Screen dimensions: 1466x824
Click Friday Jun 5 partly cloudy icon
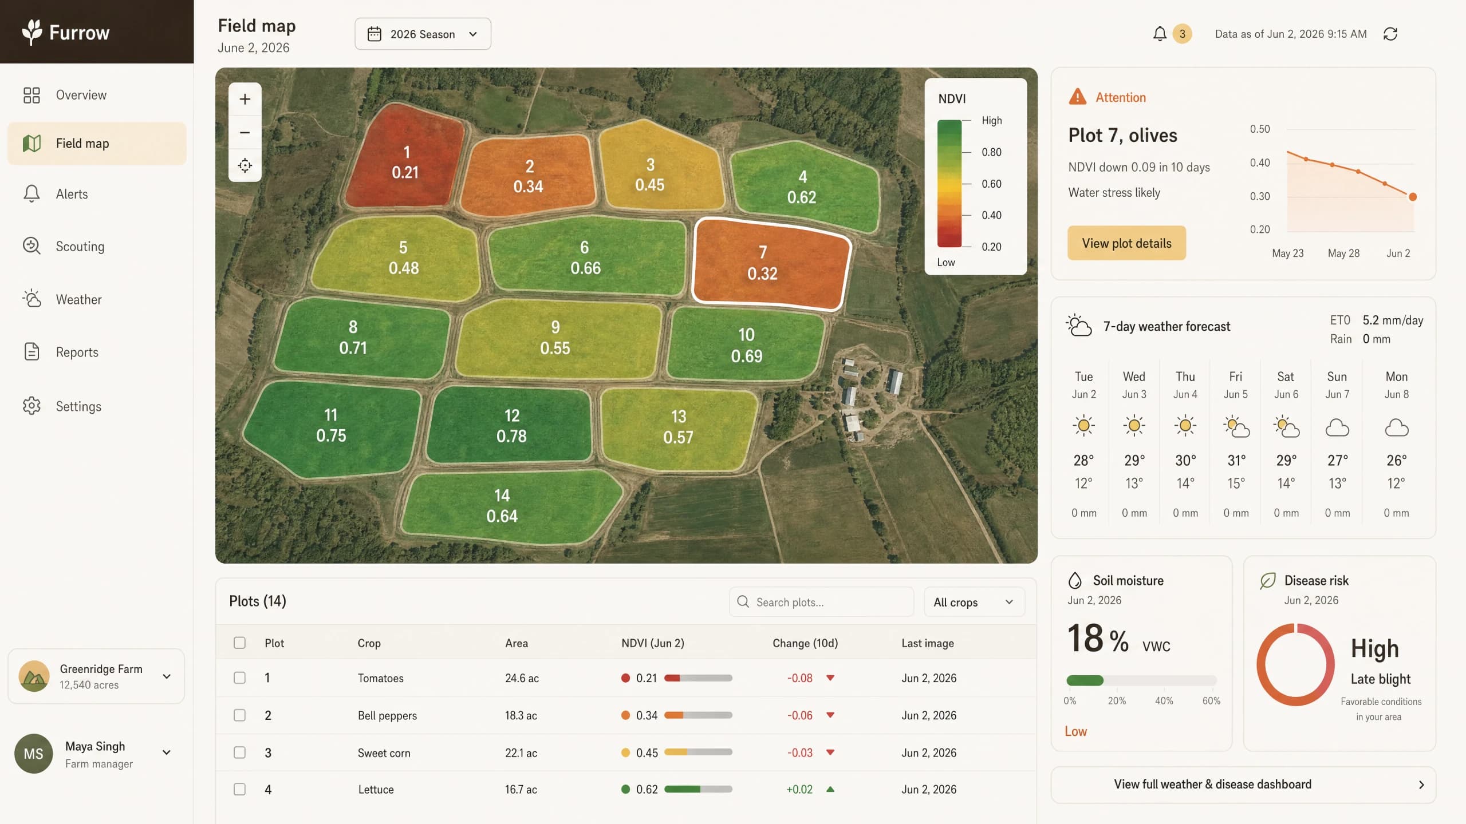point(1236,427)
